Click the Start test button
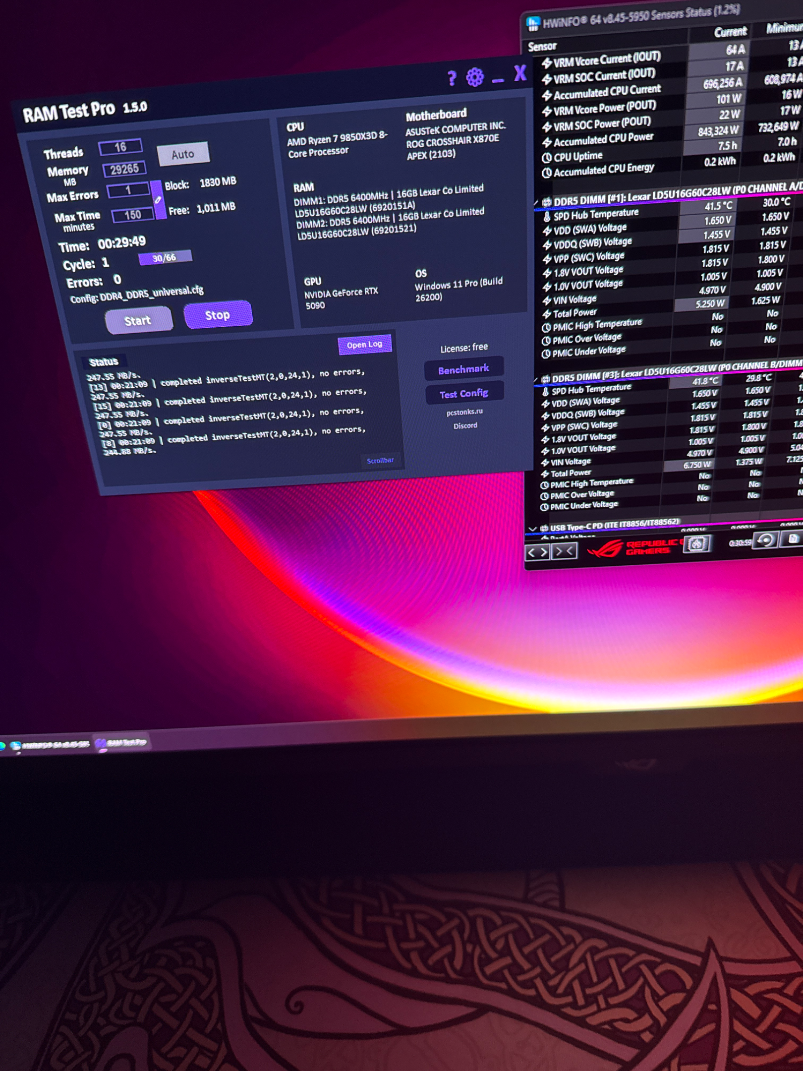 138,320
